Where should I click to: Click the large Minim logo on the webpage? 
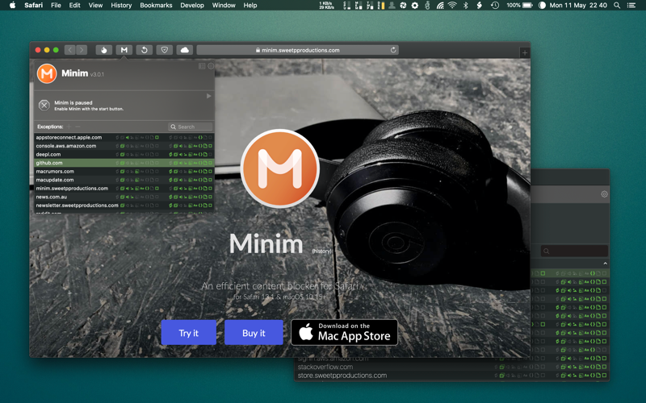[x=280, y=168]
